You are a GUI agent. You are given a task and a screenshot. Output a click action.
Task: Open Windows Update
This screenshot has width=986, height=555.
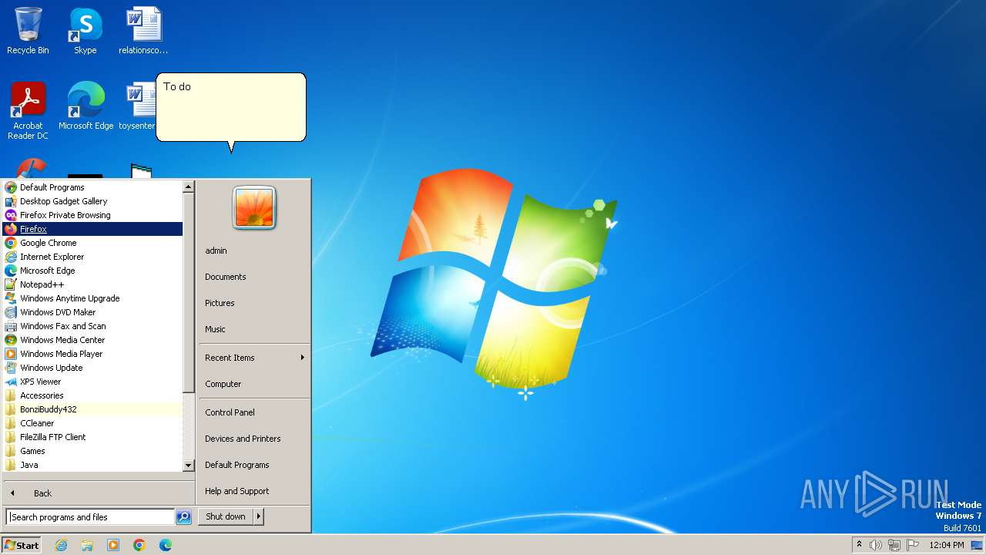[x=92, y=368]
